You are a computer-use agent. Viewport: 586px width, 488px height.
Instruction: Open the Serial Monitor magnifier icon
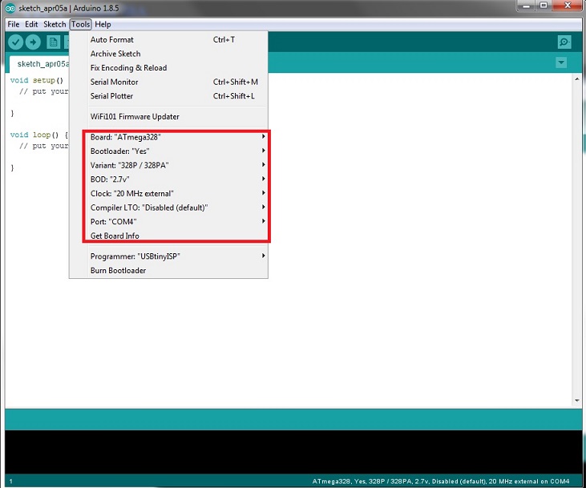564,42
